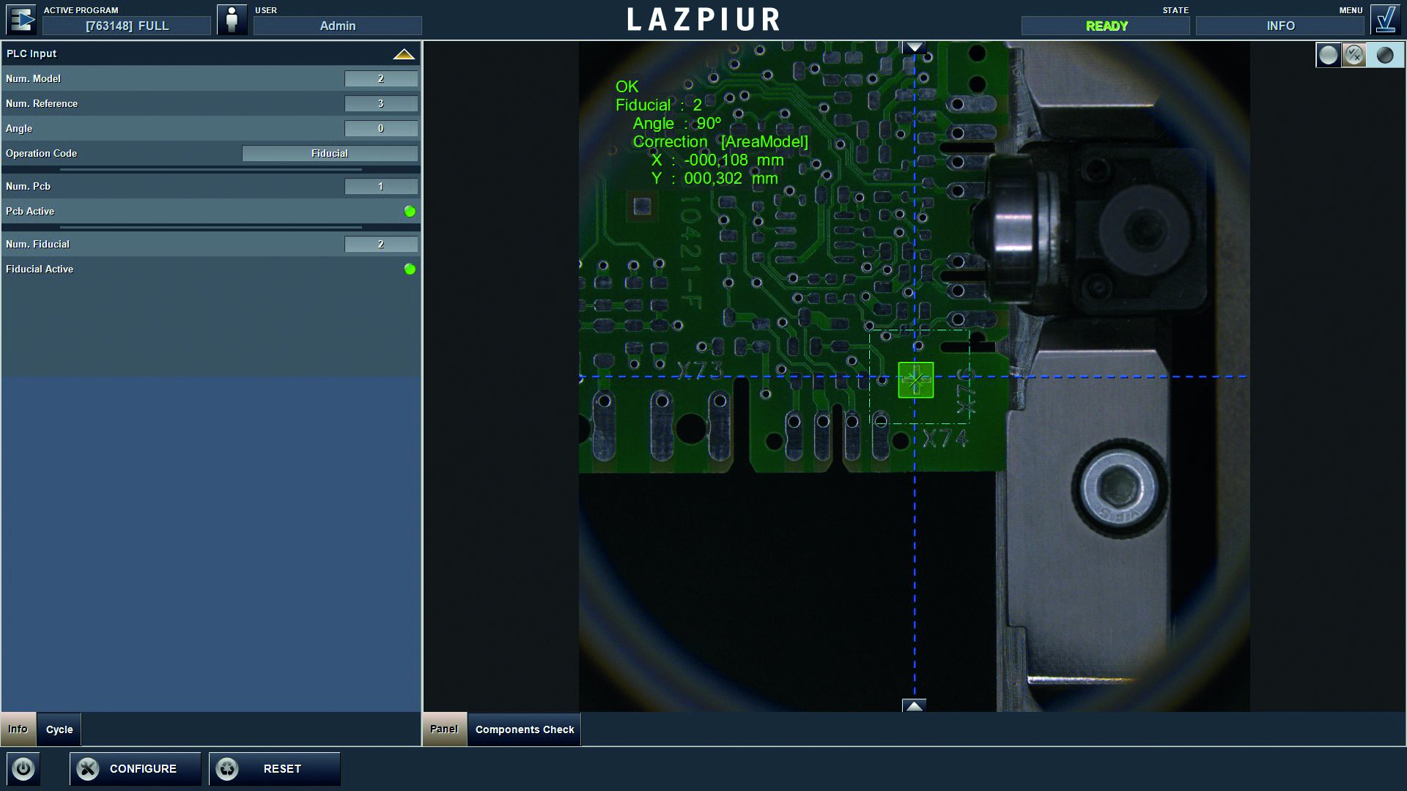Click the user person icon
This screenshot has height=791, width=1407.
pyautogui.click(x=232, y=20)
